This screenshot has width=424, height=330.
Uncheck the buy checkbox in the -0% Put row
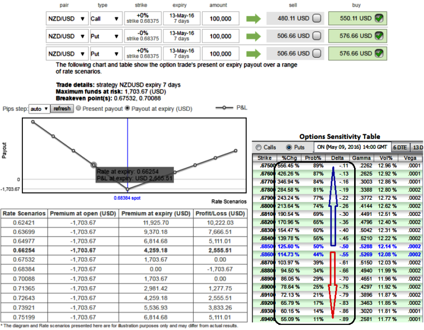379,36
